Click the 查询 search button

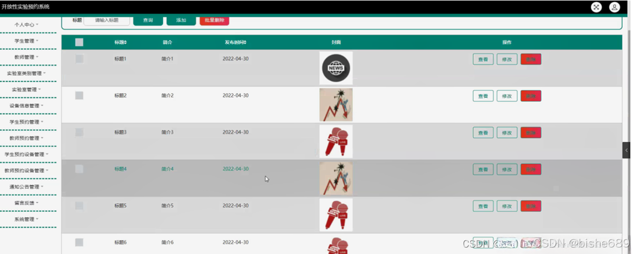click(148, 21)
